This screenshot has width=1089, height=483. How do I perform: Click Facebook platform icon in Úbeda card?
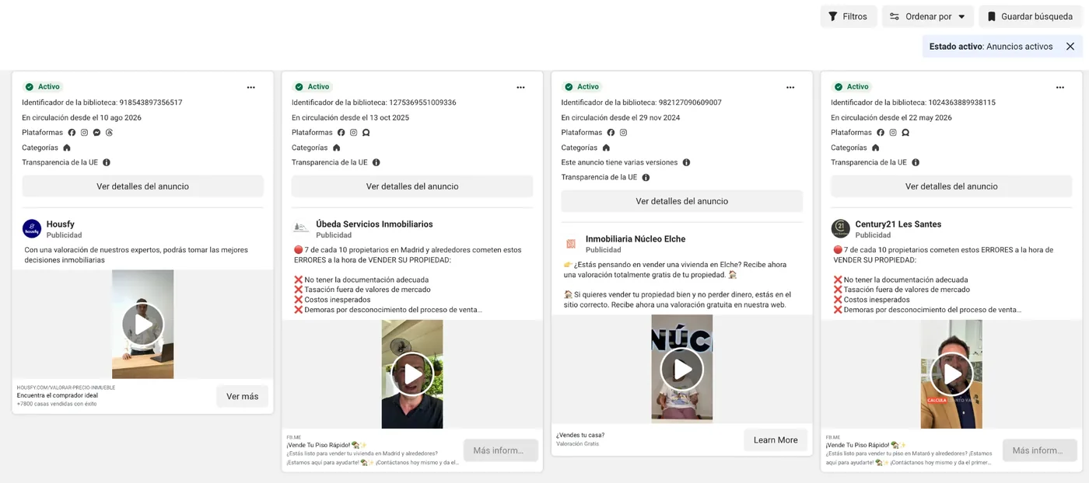[x=341, y=133]
